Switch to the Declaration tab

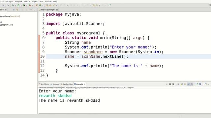click(x=67, y=84)
